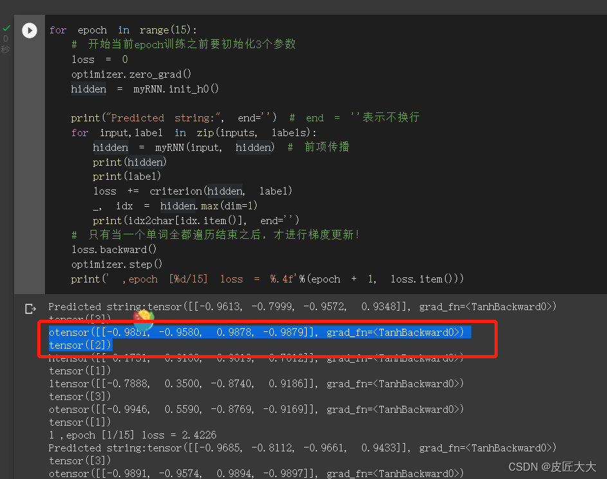Image resolution: width=607 pixels, height=479 pixels.
Task: Click the print("Predicted string:", end='') line
Action: point(174,118)
